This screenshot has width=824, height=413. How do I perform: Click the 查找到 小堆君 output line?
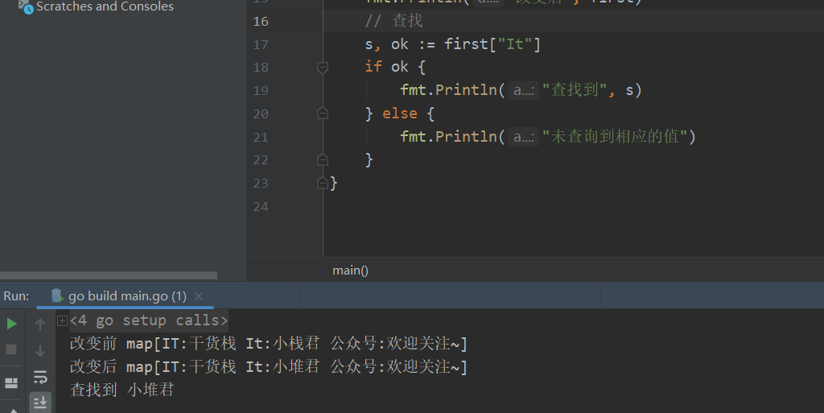click(x=122, y=390)
